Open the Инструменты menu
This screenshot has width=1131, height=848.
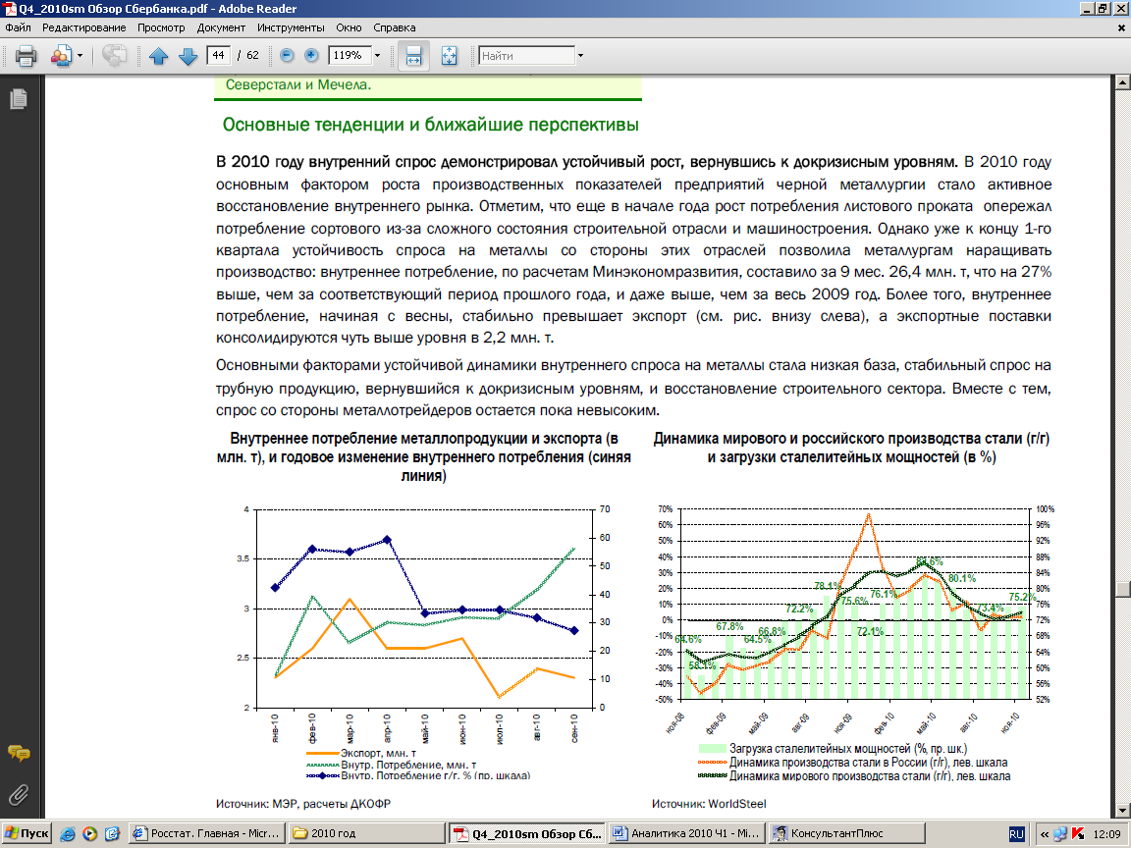coord(291,27)
